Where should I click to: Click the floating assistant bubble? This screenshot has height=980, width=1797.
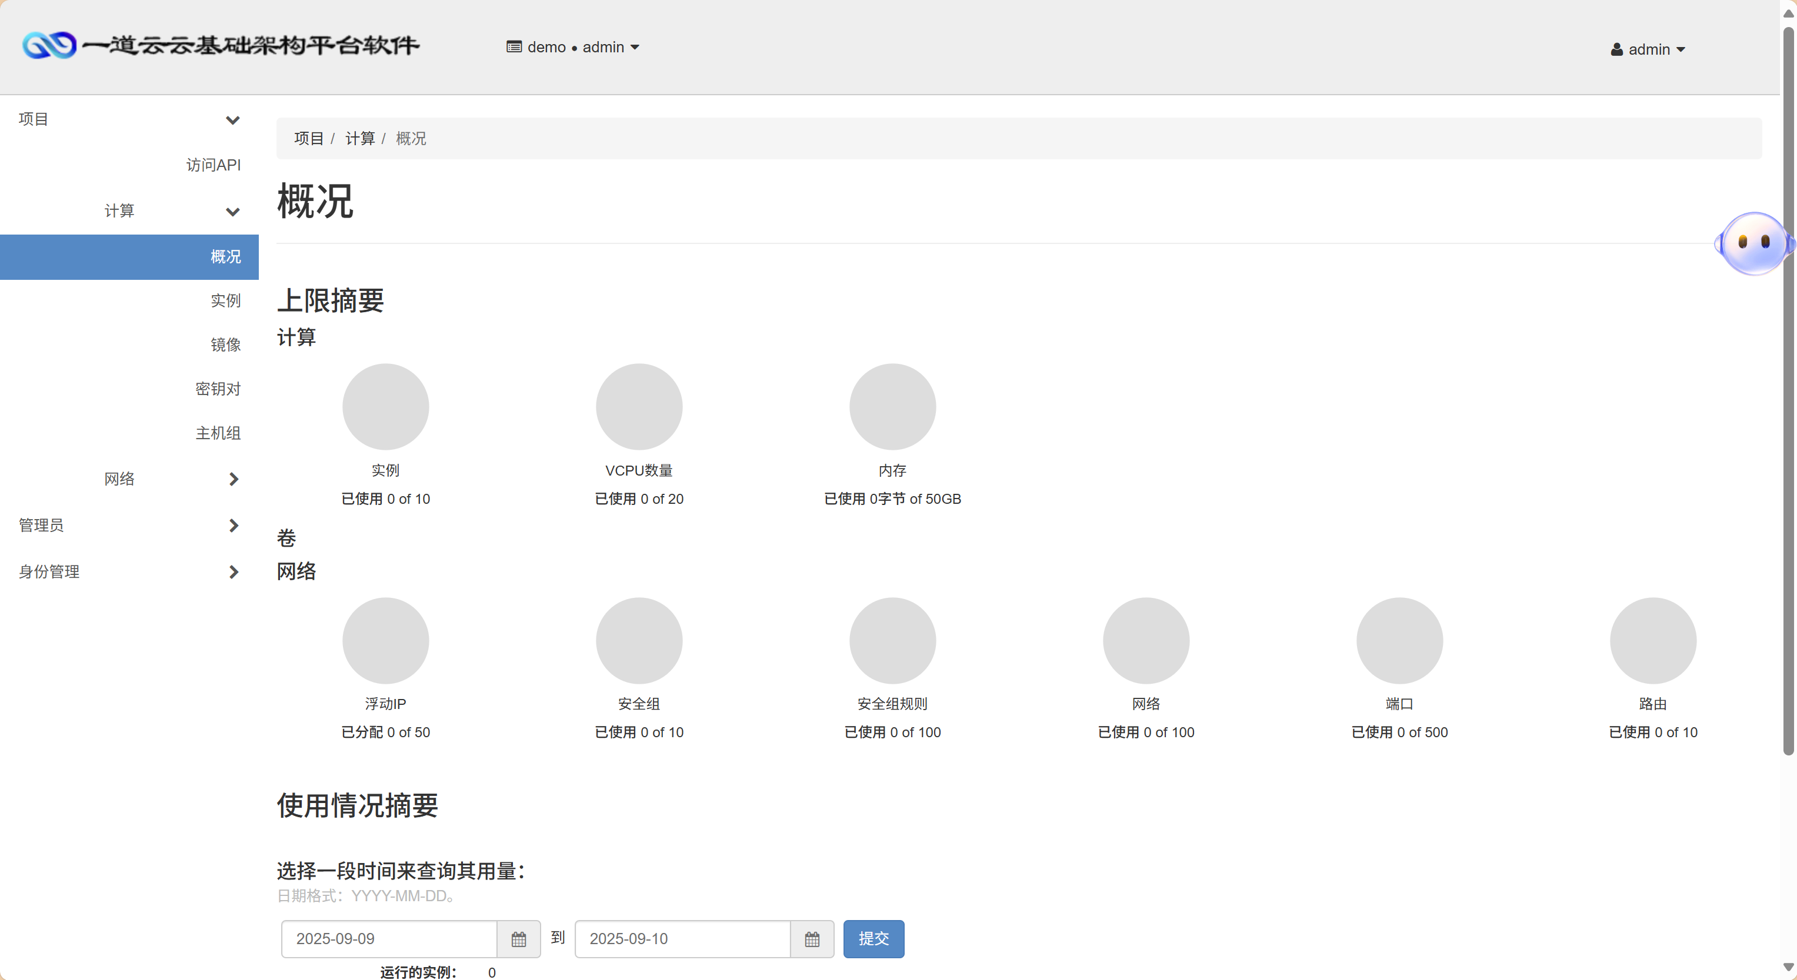click(x=1752, y=243)
